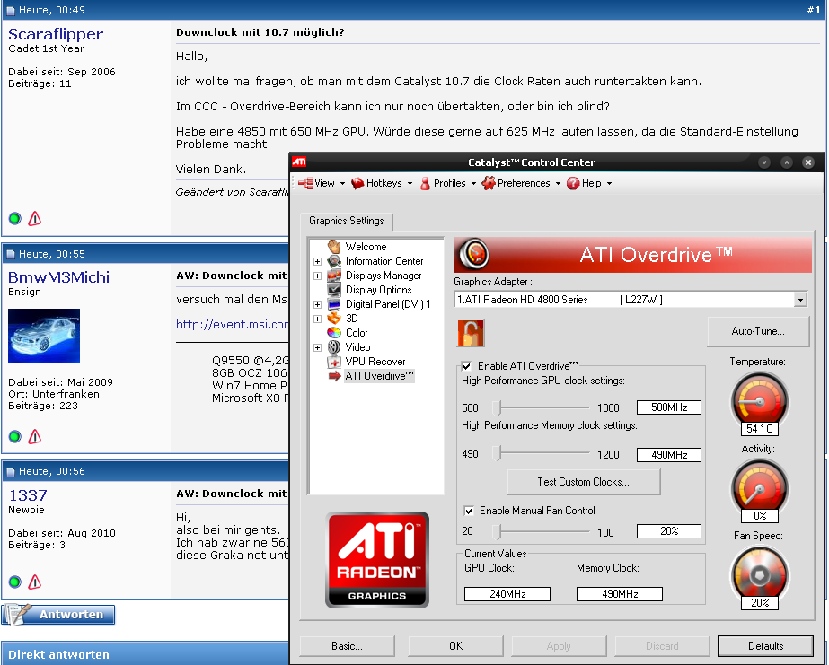Image resolution: width=829 pixels, height=665 pixels.
Task: Click the Defaults button
Action: [x=765, y=646]
